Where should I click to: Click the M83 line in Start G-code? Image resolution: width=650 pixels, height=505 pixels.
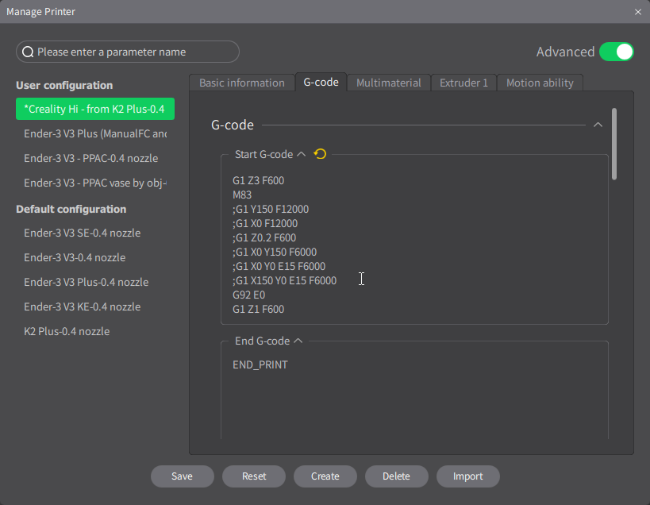pyautogui.click(x=242, y=195)
